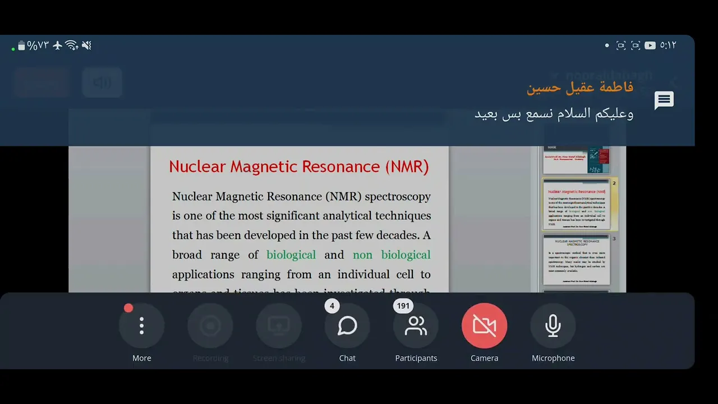Open the More options menu
The width and height of the screenshot is (718, 404).
click(141, 325)
